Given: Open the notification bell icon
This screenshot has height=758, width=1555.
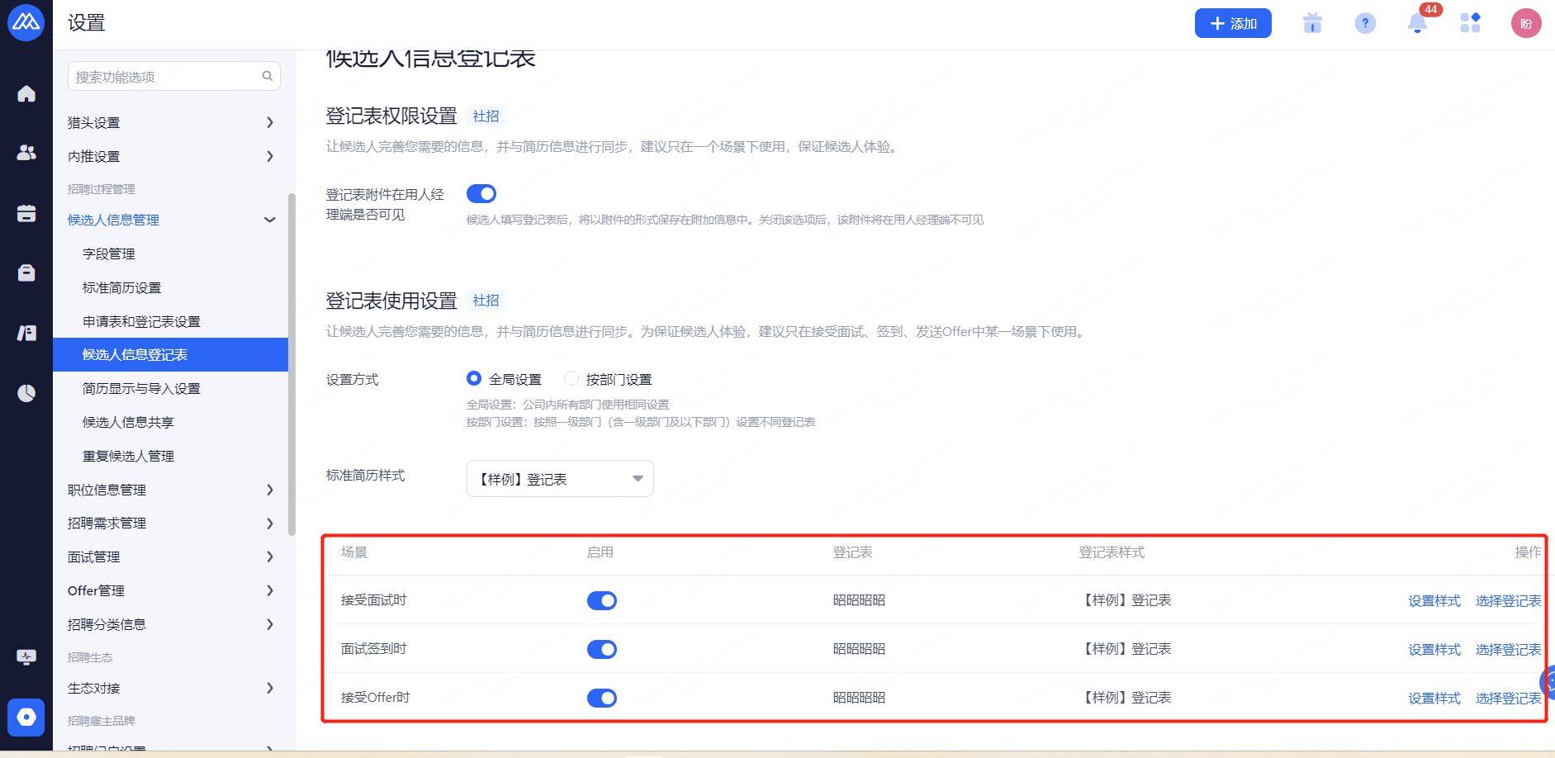Looking at the screenshot, I should click(x=1417, y=23).
